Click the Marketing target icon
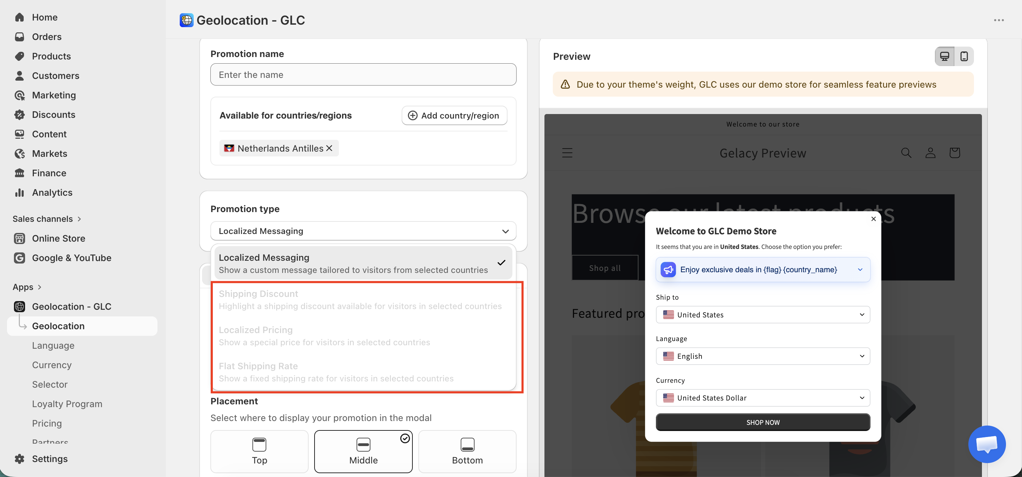 pos(20,95)
